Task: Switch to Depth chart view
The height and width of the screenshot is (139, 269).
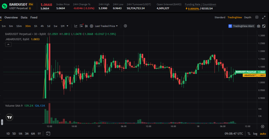Action: click(248, 17)
